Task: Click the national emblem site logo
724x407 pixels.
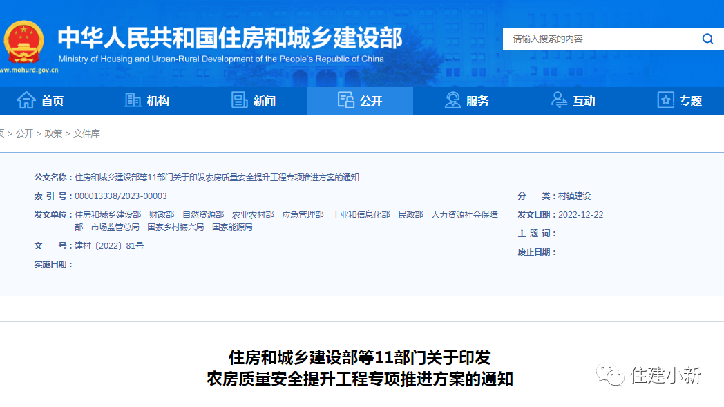Action: click(x=26, y=41)
